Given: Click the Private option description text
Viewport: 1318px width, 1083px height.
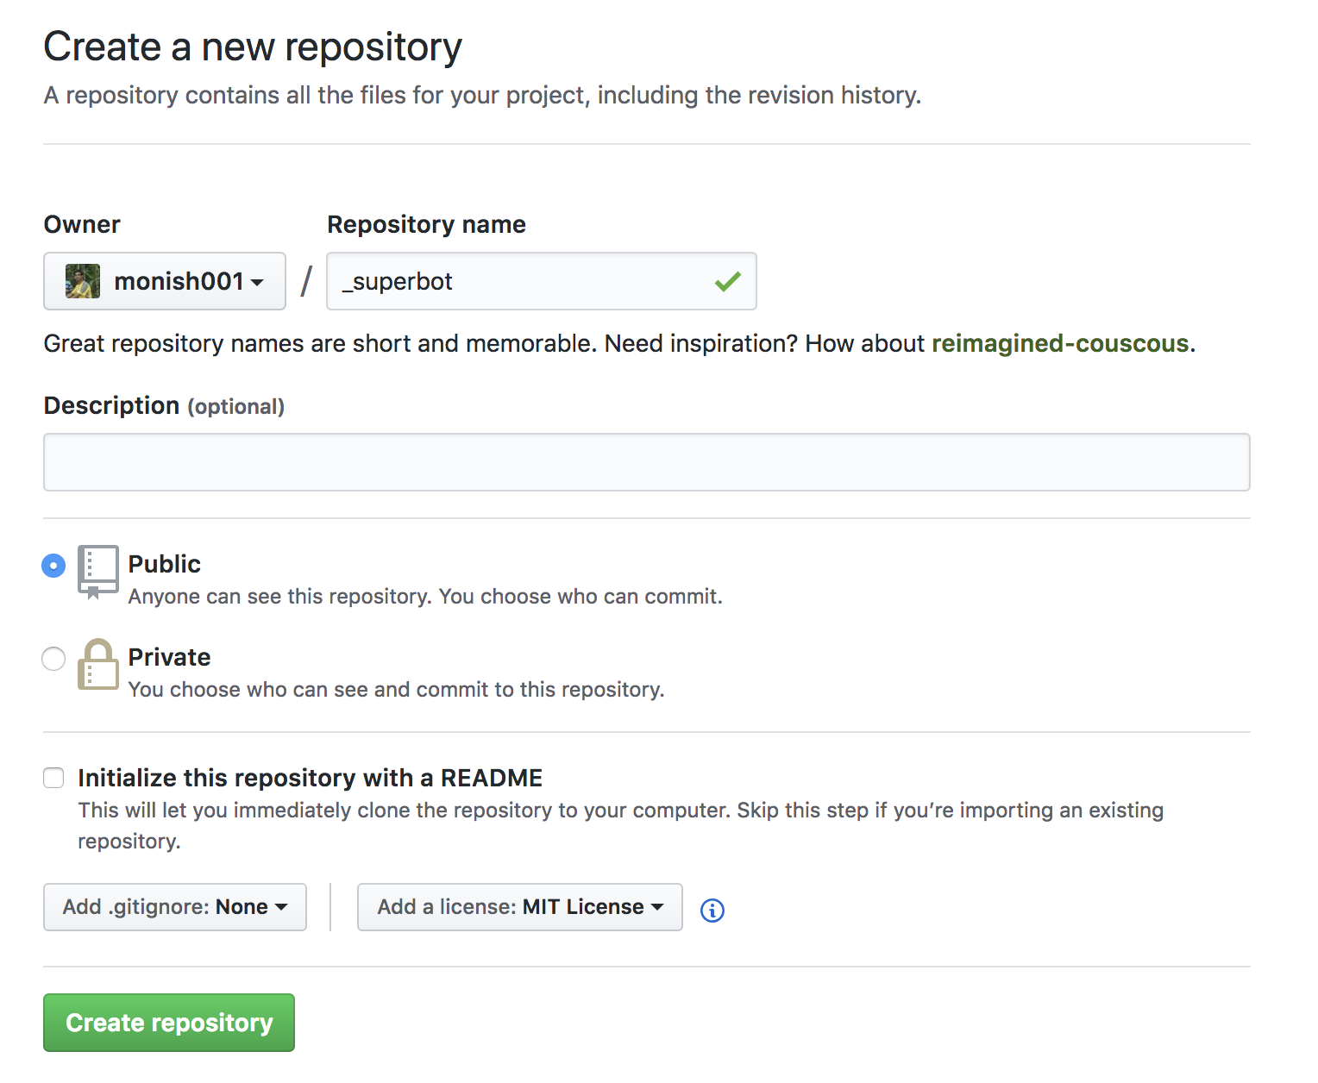Looking at the screenshot, I should 396,689.
